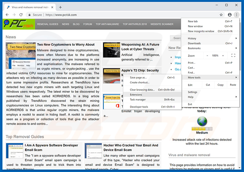Expand the More tools submenu arrow
The width and height of the screenshot is (244, 172).
(236, 77)
